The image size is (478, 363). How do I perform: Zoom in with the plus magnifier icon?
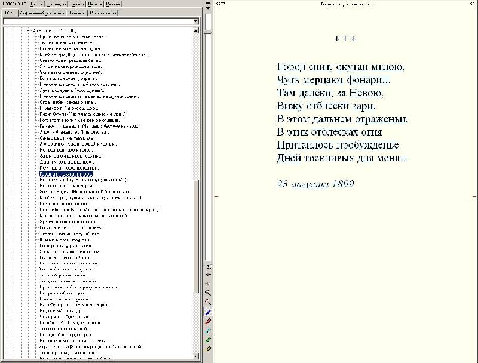(x=208, y=302)
